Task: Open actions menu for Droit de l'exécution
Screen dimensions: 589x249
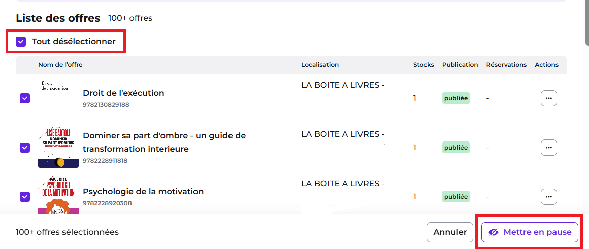Action: (548, 98)
